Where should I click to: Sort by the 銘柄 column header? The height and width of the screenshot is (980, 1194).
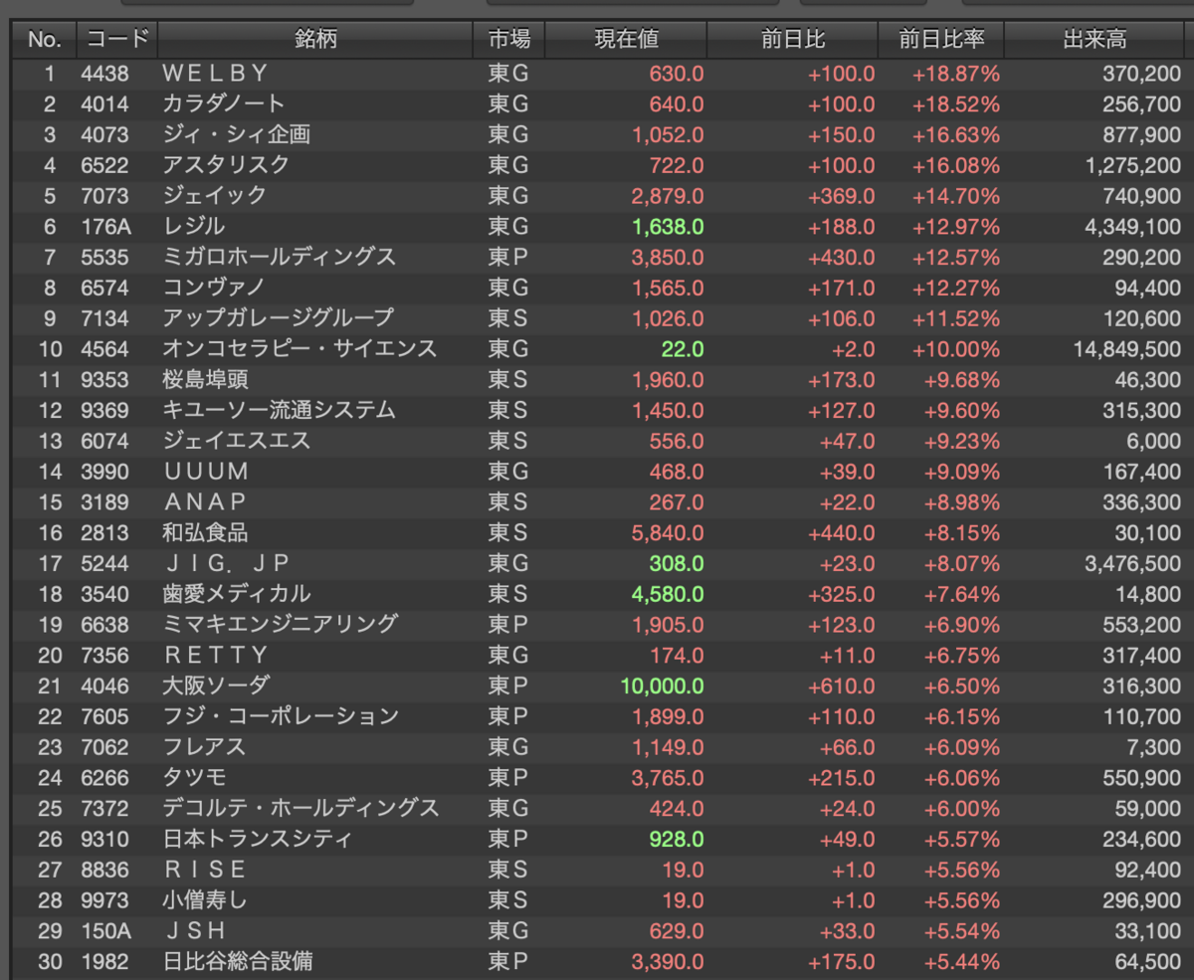pos(315,40)
